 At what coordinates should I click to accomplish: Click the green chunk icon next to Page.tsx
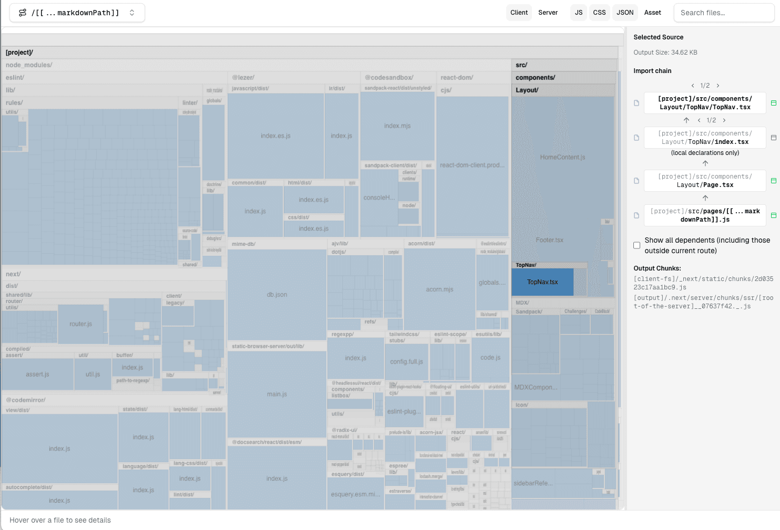773,181
